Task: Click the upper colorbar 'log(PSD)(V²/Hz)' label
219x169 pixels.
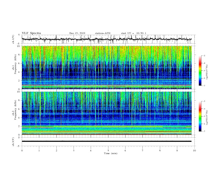Action: point(207,72)
